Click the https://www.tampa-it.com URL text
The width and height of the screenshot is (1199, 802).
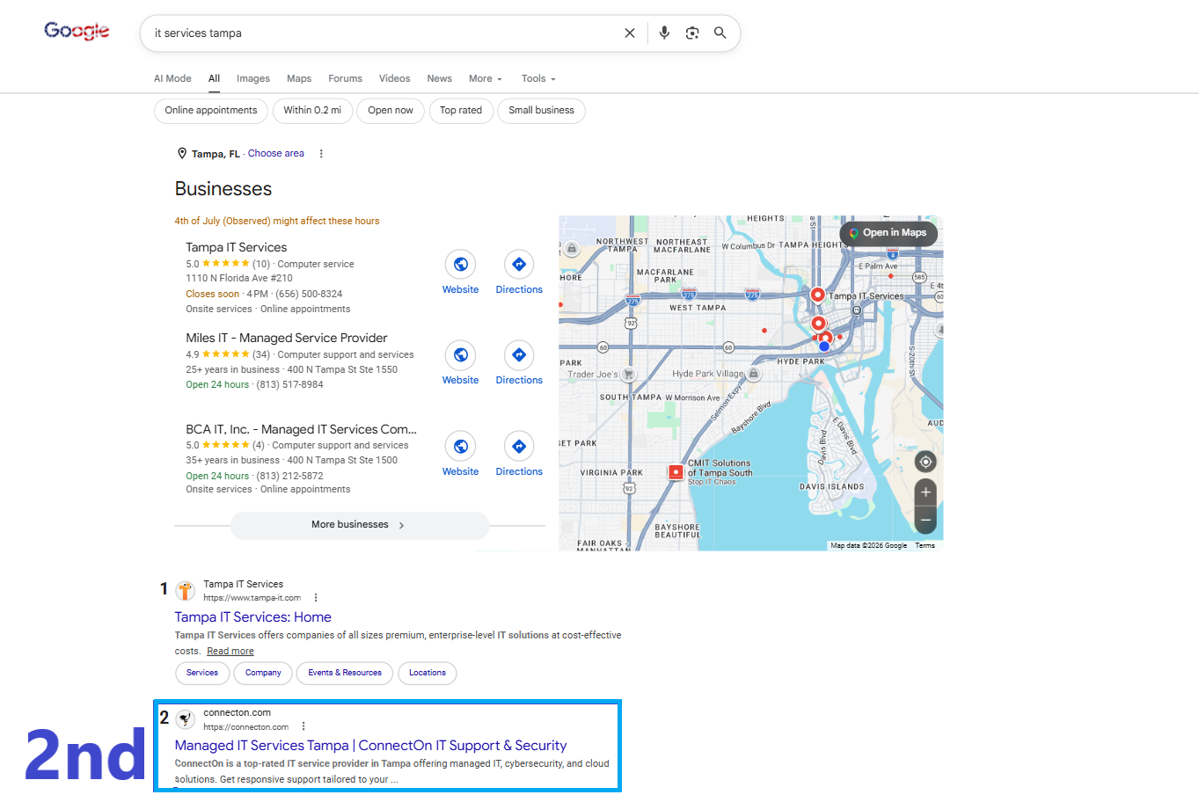point(252,598)
